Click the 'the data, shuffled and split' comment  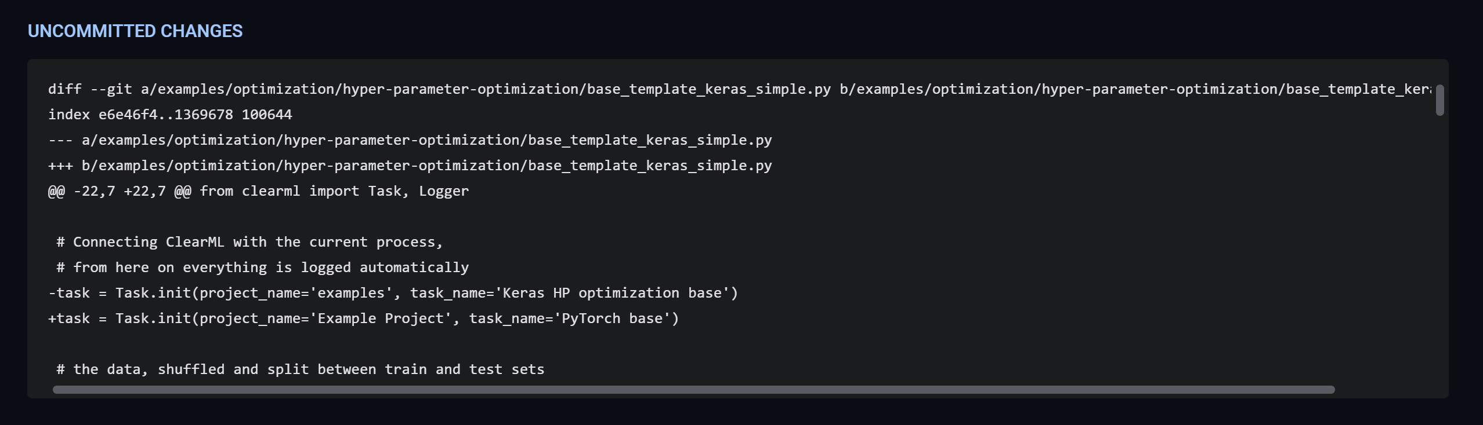click(x=300, y=369)
